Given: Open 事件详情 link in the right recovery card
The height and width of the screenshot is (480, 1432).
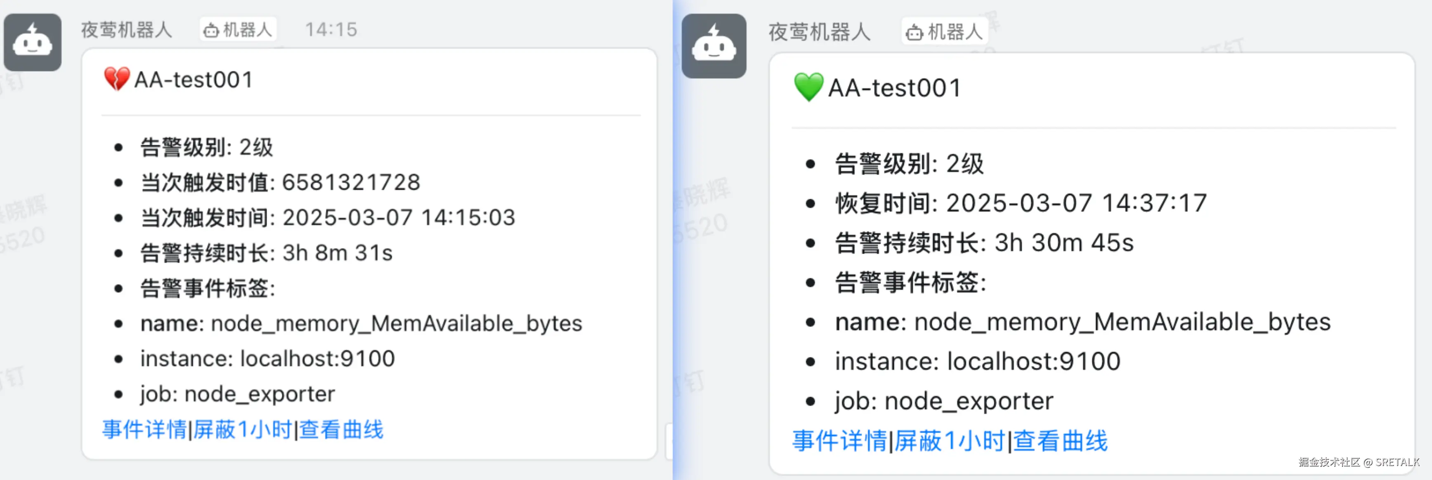Looking at the screenshot, I should [x=840, y=441].
